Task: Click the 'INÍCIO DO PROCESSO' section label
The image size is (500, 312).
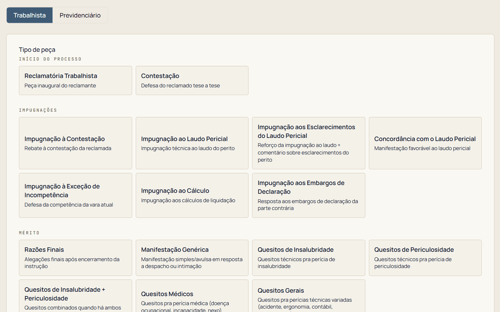Action: click(50, 59)
